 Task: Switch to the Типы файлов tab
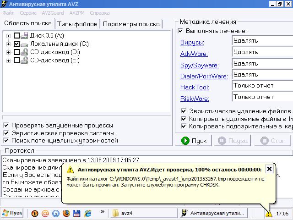(x=77, y=24)
